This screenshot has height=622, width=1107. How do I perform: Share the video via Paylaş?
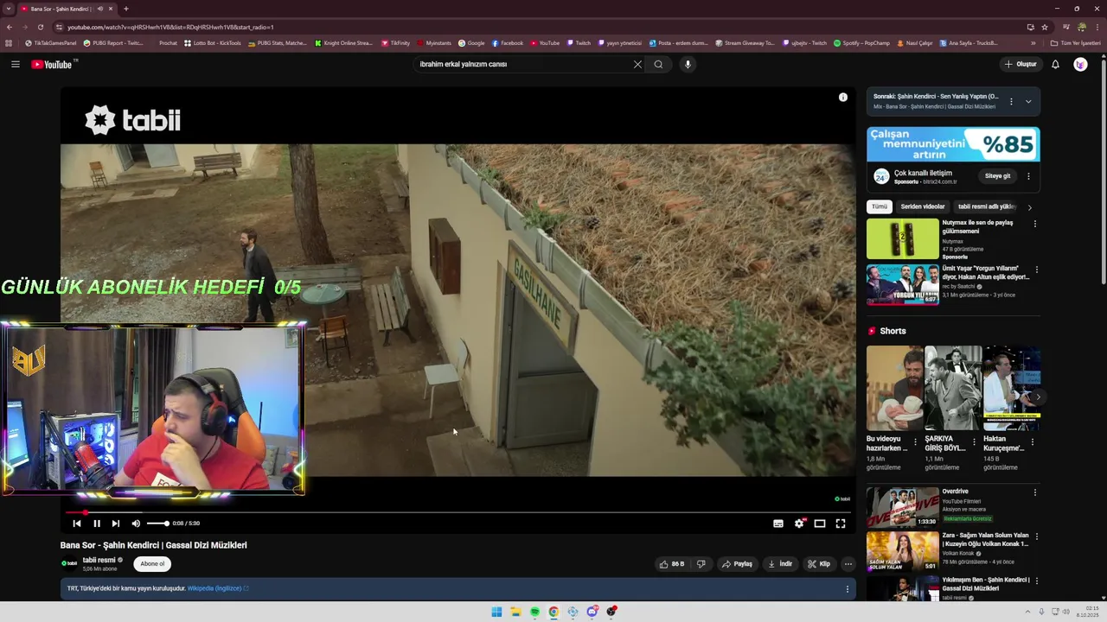point(737,564)
